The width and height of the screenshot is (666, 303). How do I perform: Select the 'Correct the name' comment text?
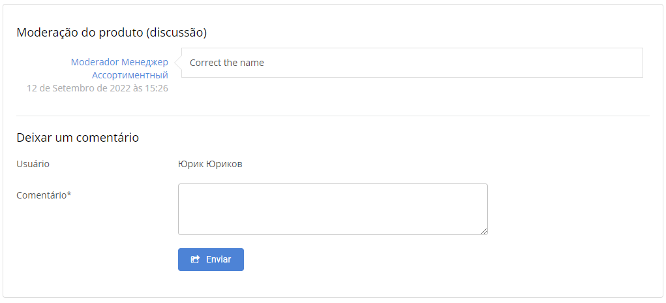[226, 63]
